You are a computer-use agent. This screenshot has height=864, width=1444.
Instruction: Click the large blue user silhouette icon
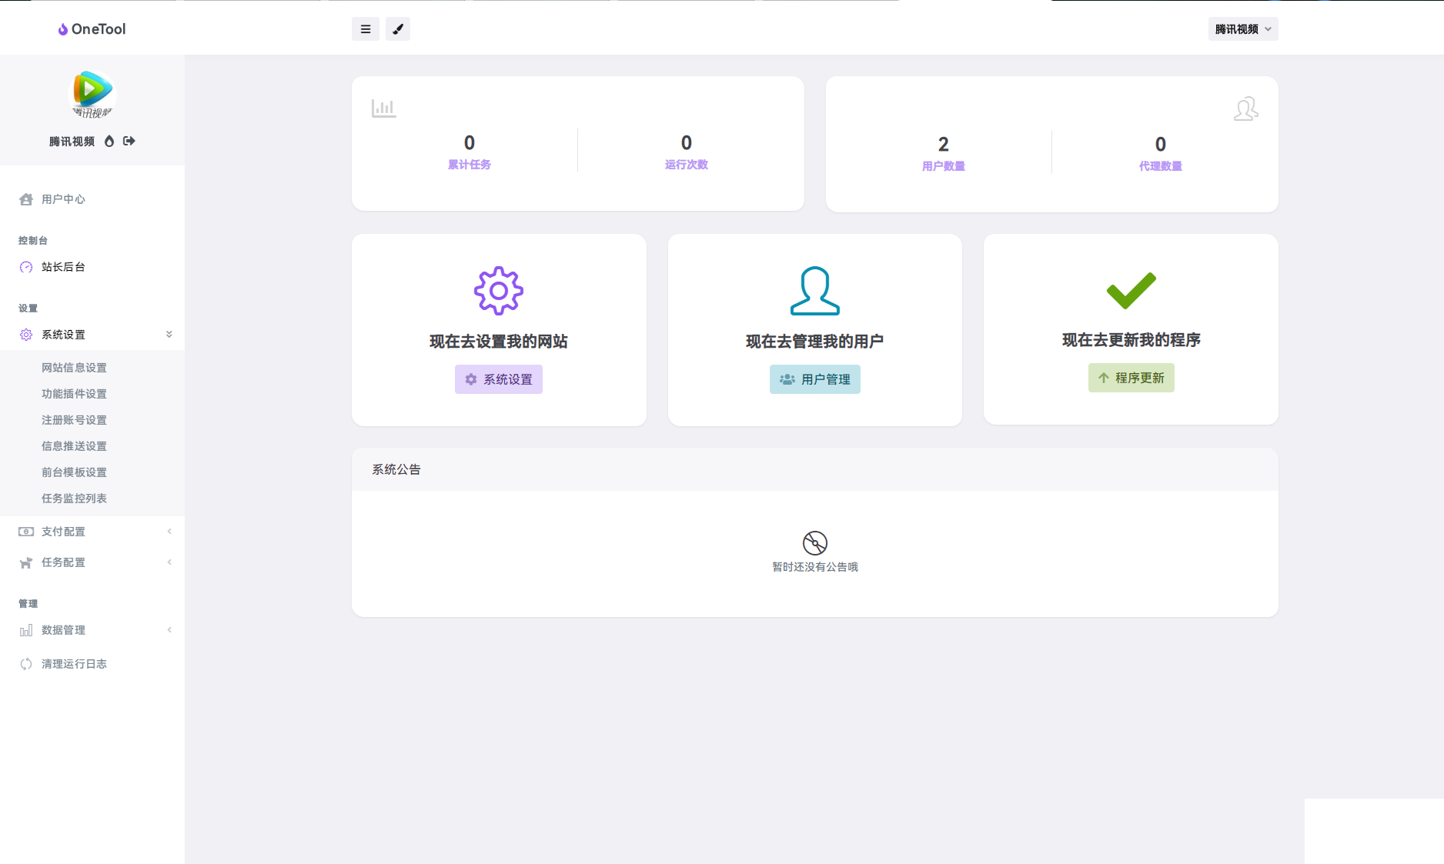[x=815, y=291]
